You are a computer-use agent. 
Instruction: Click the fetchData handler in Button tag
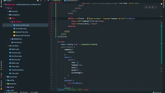pos(129,19)
